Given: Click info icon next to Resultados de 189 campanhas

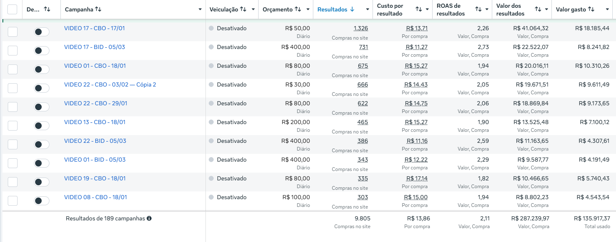Looking at the screenshot, I should tap(149, 218).
